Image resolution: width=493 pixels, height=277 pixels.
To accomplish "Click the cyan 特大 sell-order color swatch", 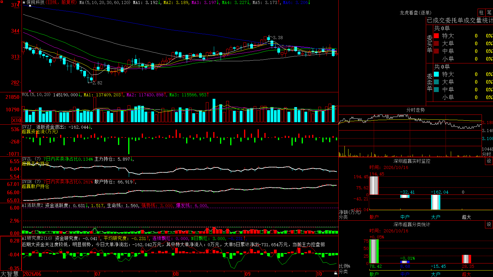I will point(436,74).
